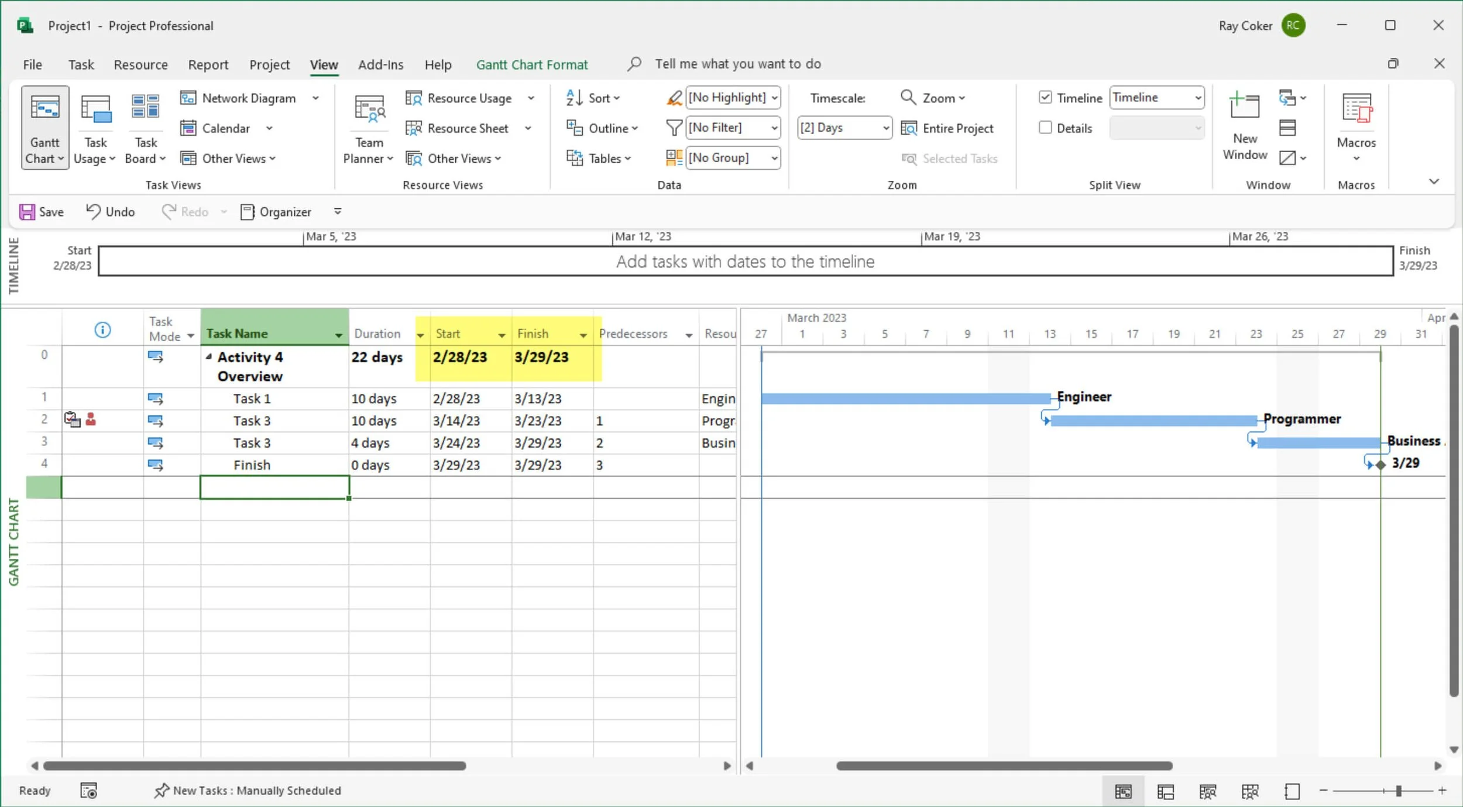Screen dimensions: 1463x807
Task: Click the Gantt chart horizontal scrollbar
Action: [x=1004, y=765]
